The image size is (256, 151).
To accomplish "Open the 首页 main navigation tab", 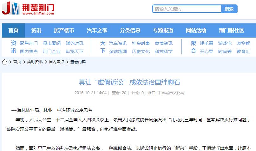I will click(x=13, y=30).
